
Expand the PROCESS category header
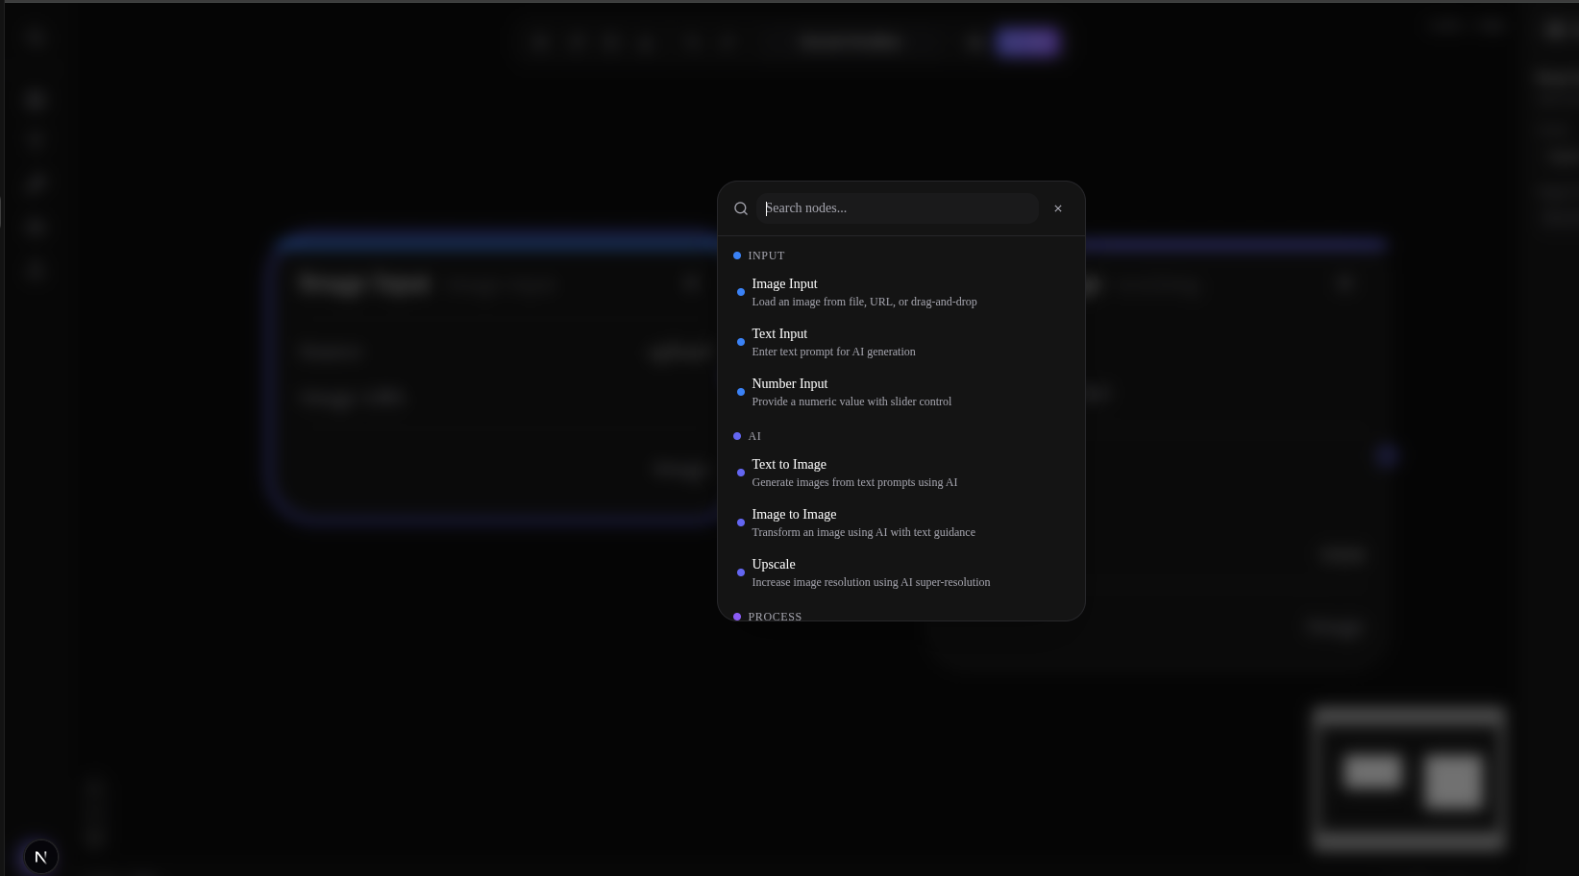(x=774, y=616)
